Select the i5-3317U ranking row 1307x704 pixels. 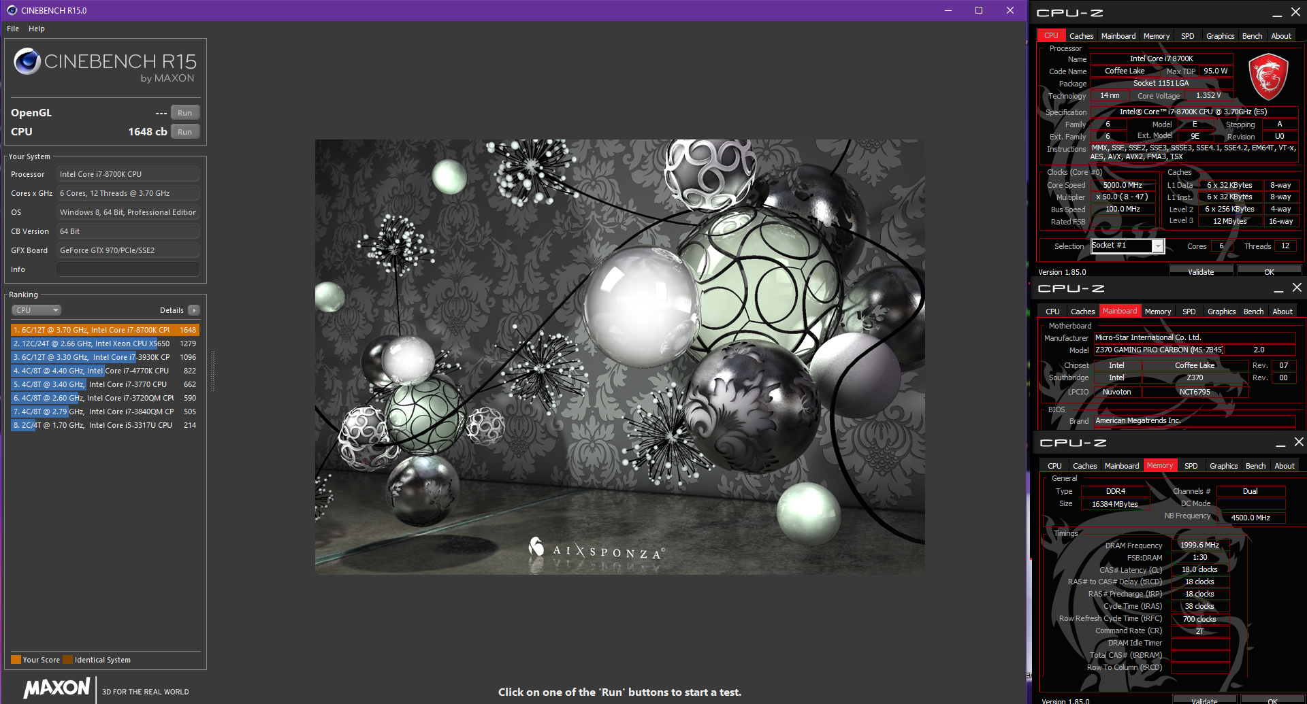tap(105, 425)
